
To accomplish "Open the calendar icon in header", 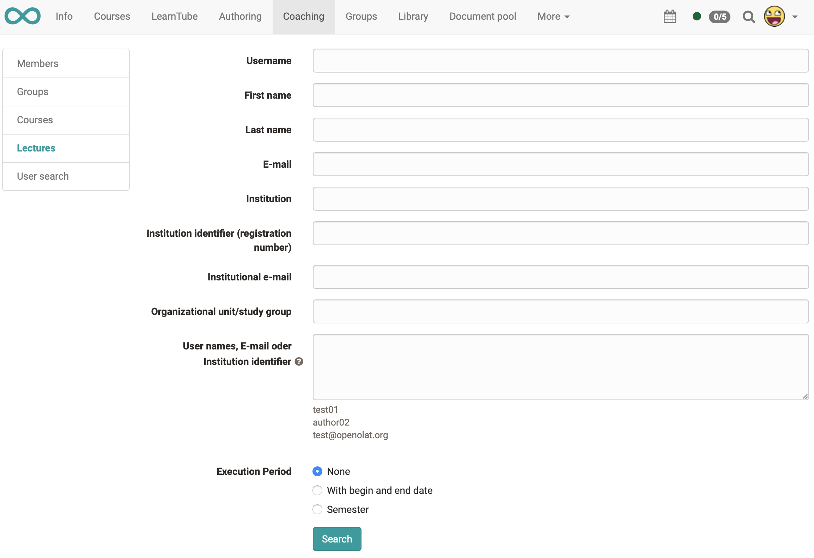I will (670, 17).
